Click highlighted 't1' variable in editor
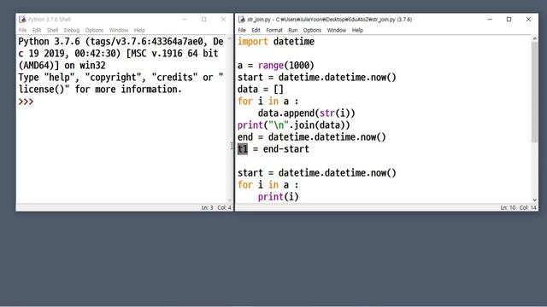 (x=243, y=149)
